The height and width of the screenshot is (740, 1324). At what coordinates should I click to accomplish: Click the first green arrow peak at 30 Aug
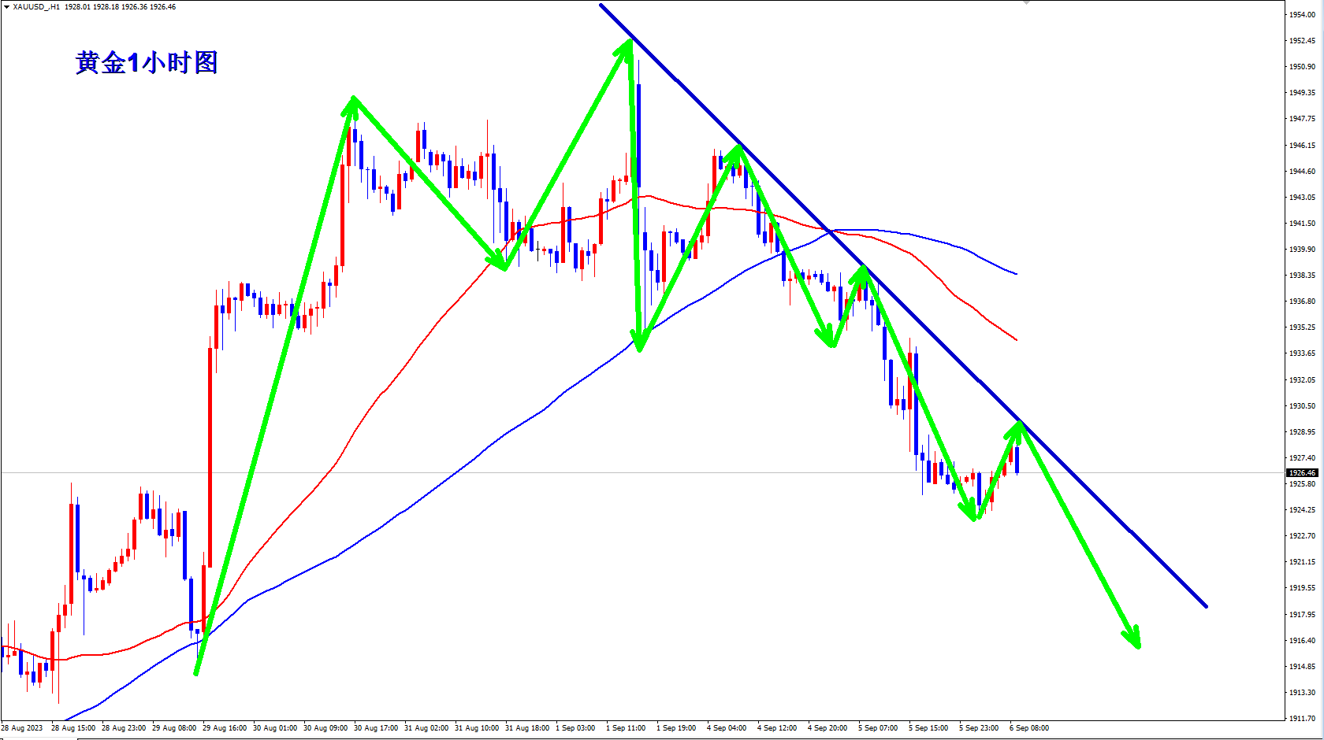tap(354, 98)
